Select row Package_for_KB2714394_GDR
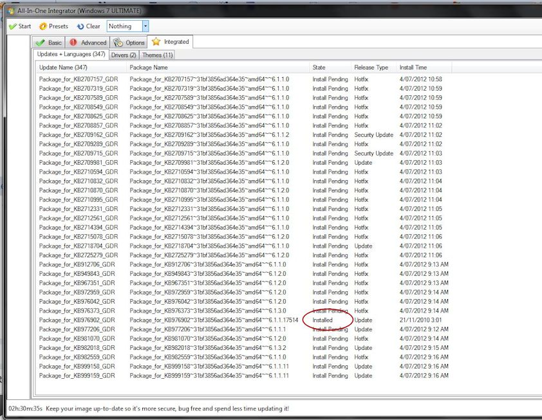Screen dimensions: 542x420 pos(244,228)
